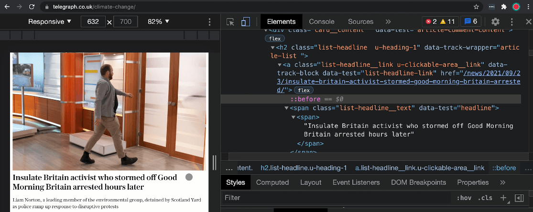The width and height of the screenshot is (533, 212).
Task: Click the Styles Filter input
Action: point(337,198)
